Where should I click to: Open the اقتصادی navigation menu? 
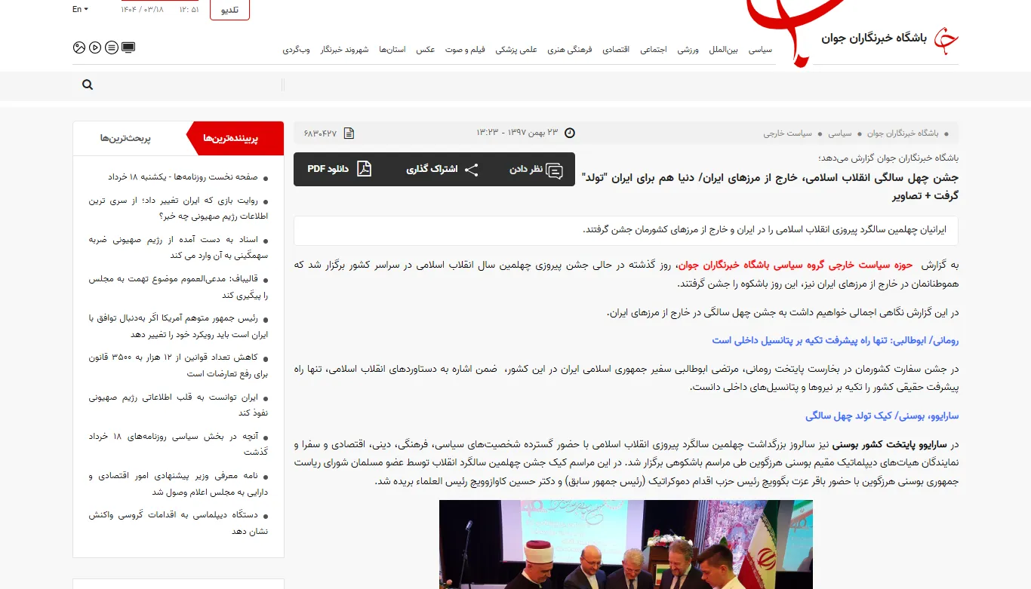(x=616, y=49)
